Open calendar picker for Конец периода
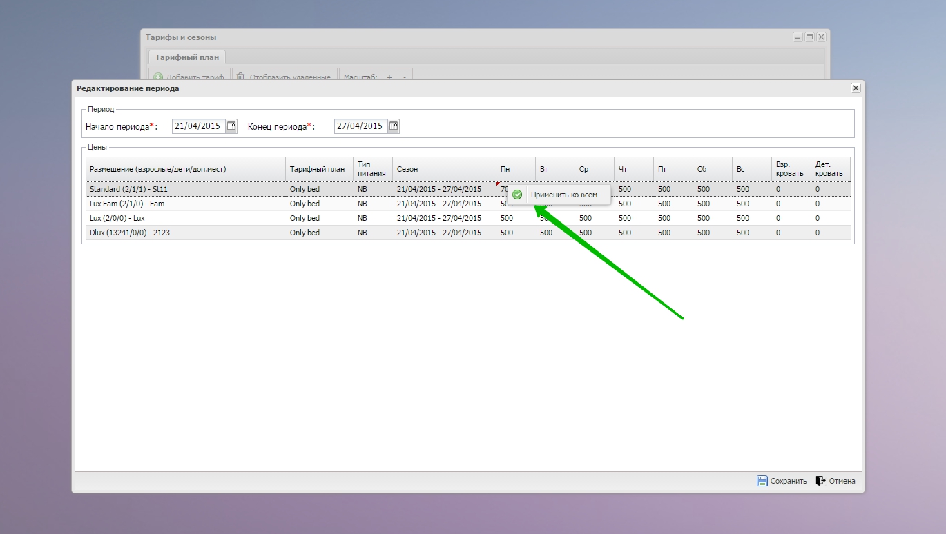Screen dimensions: 946x534 394,126
